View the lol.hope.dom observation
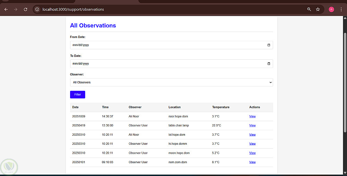Viewport: 347px width, 176px height. point(252,135)
